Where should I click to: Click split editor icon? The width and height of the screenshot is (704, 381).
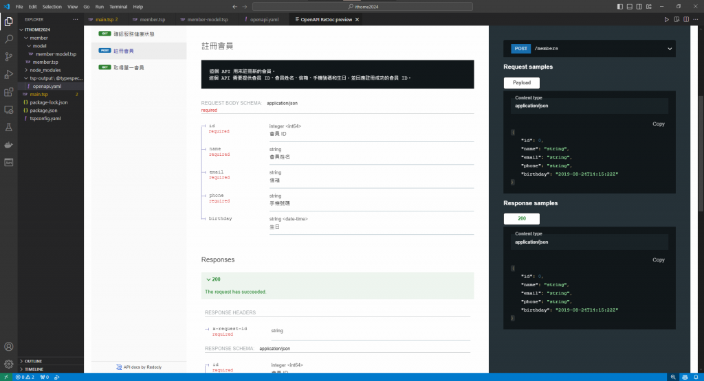tap(686, 19)
